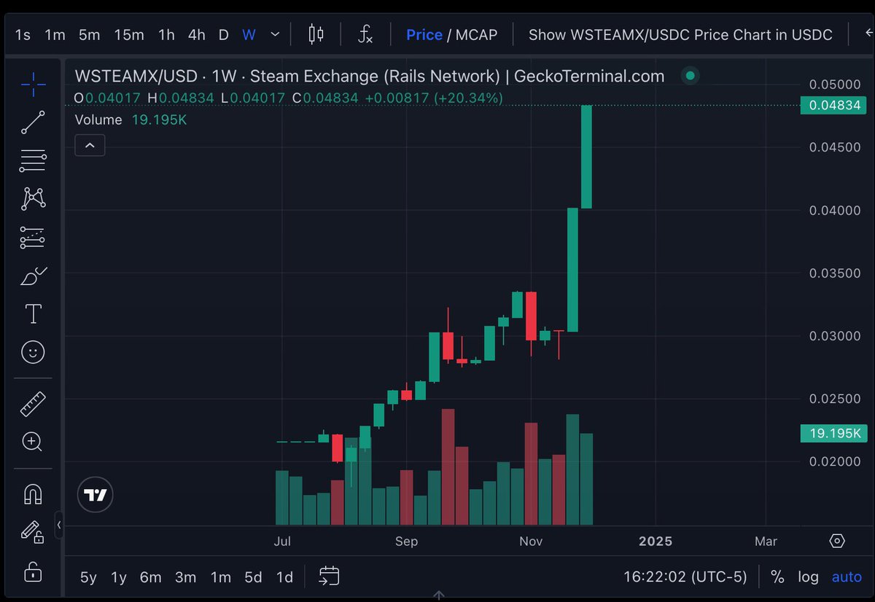Switch to 5m interval

tap(89, 34)
